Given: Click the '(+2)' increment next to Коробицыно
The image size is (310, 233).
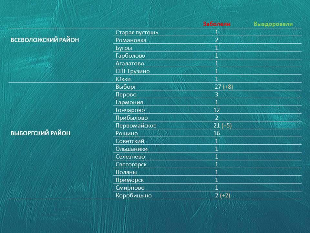Looking at the screenshot, I should click(225, 195).
